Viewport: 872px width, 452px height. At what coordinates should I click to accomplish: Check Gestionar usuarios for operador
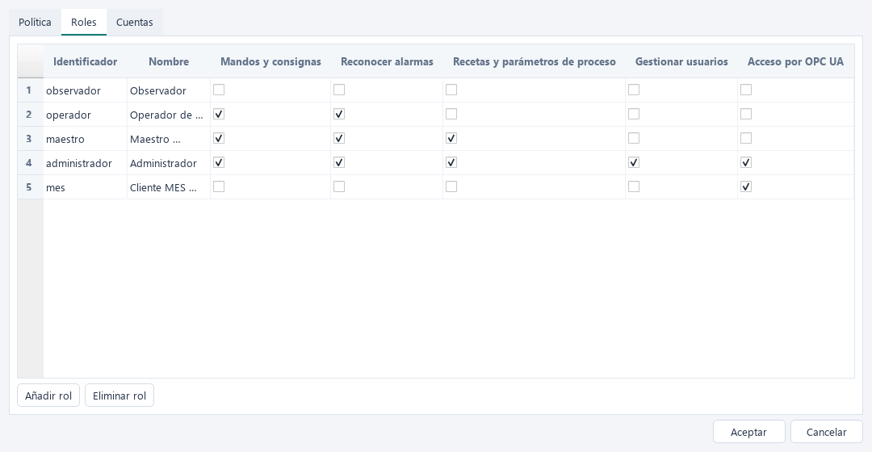click(x=634, y=114)
